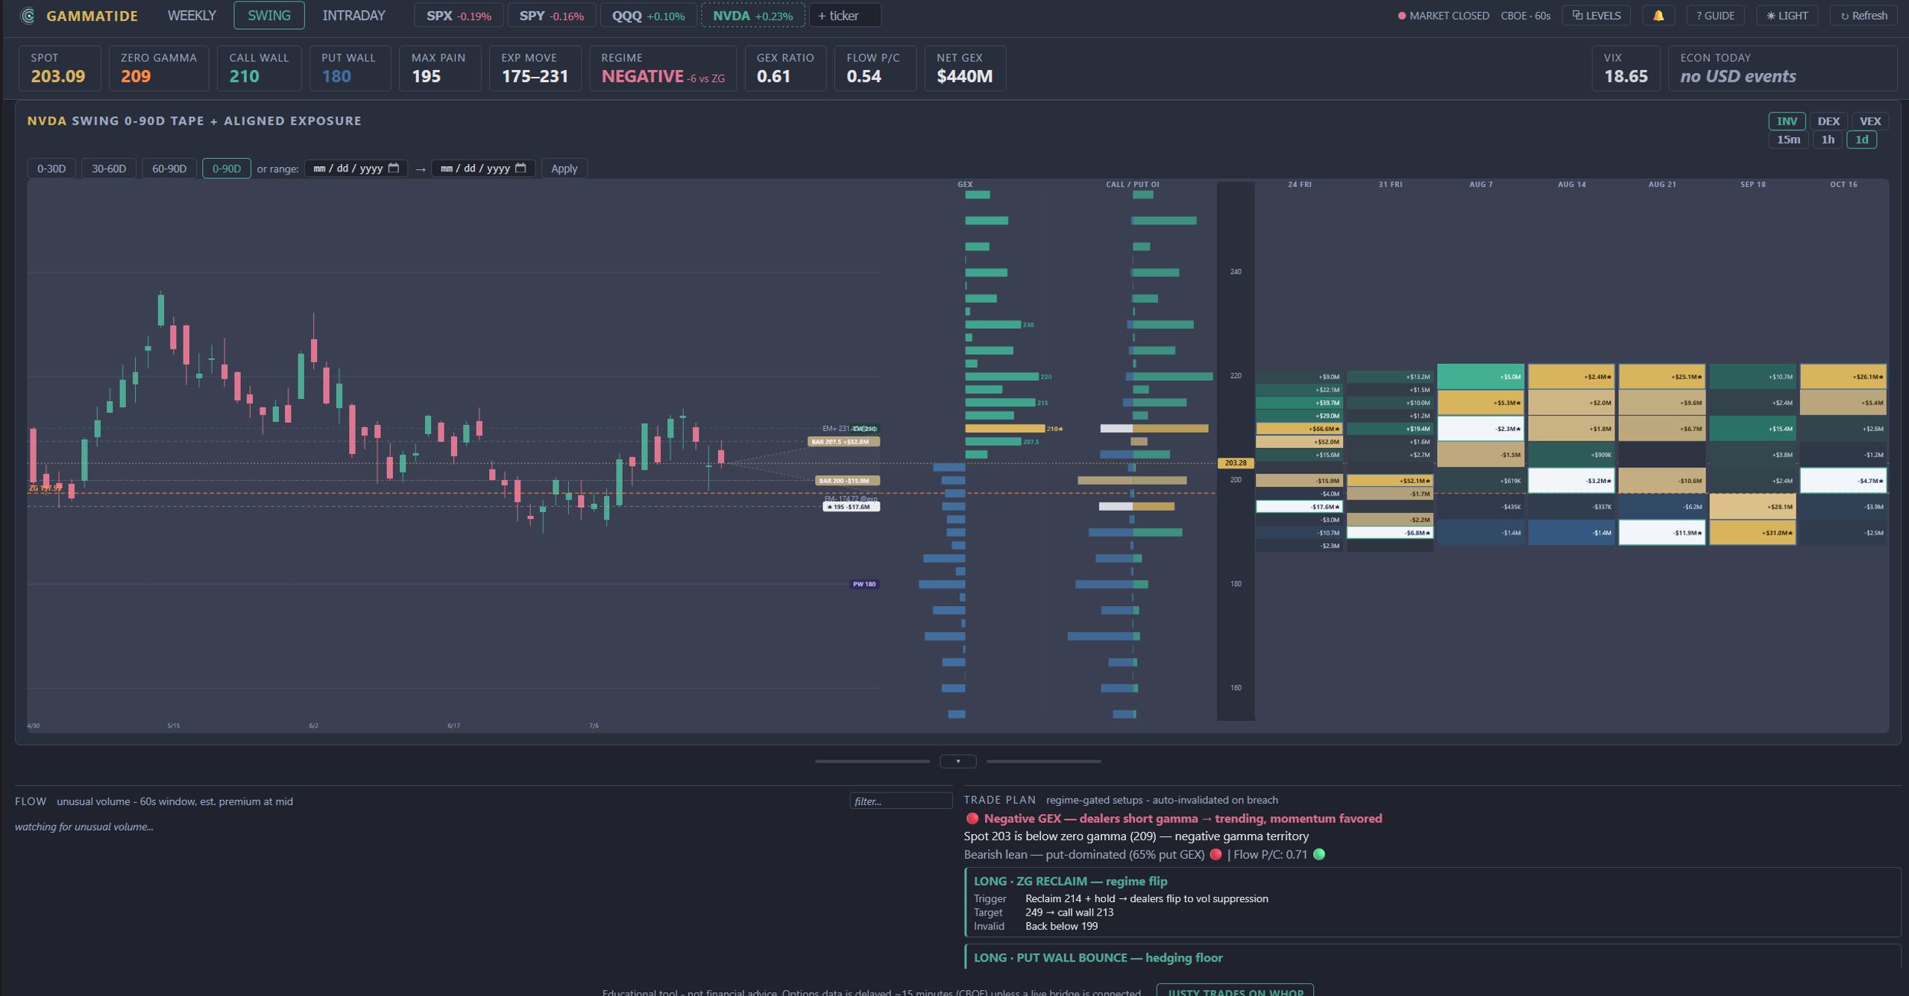The width and height of the screenshot is (1909, 996).
Task: Select the 0-90D range filter
Action: point(227,168)
